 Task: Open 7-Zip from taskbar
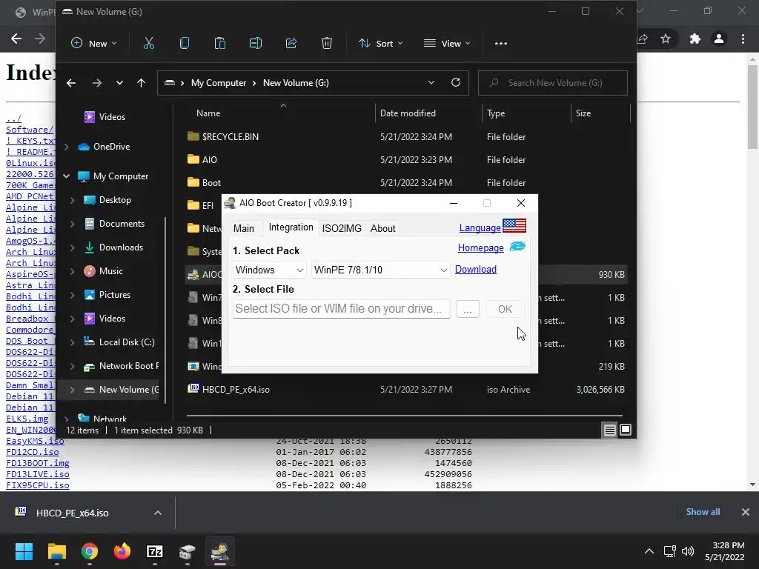pos(154,551)
